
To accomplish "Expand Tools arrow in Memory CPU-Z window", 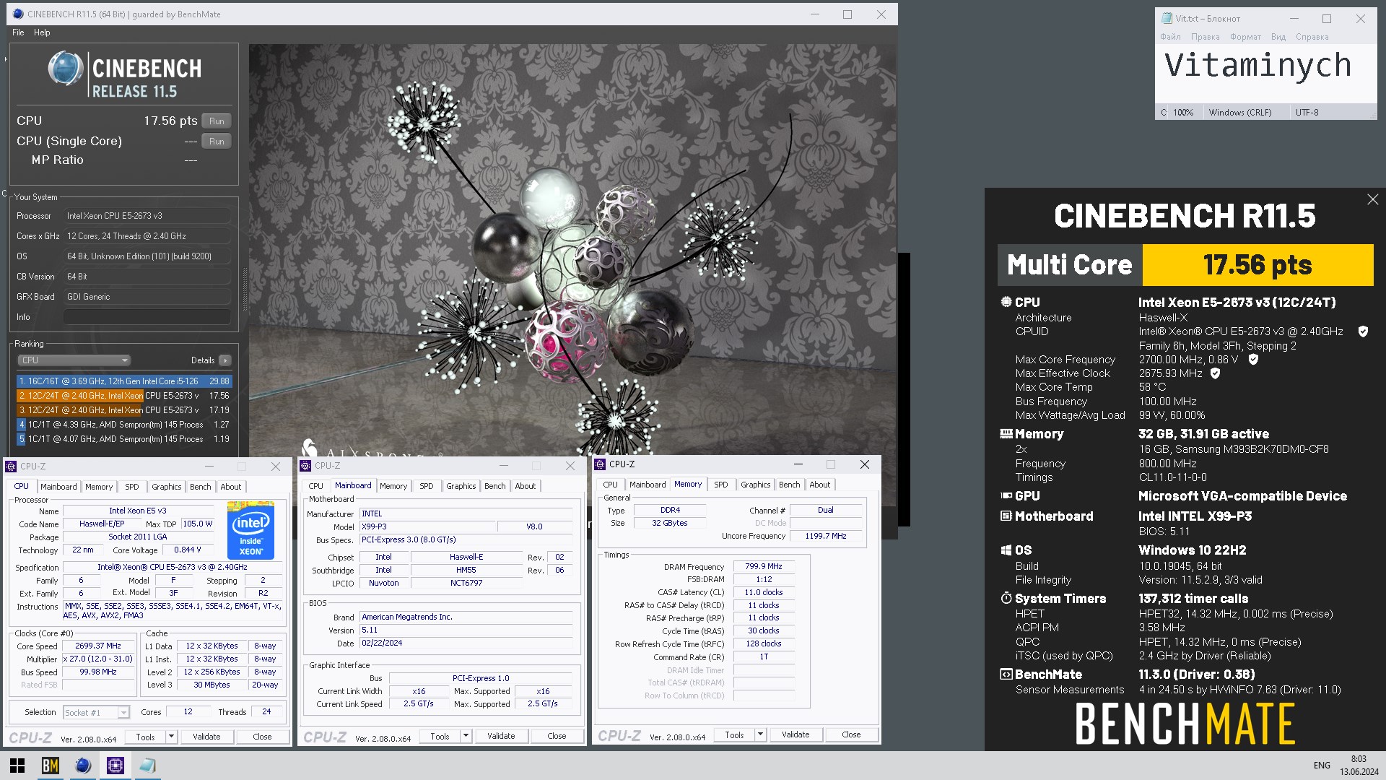I will [760, 734].
